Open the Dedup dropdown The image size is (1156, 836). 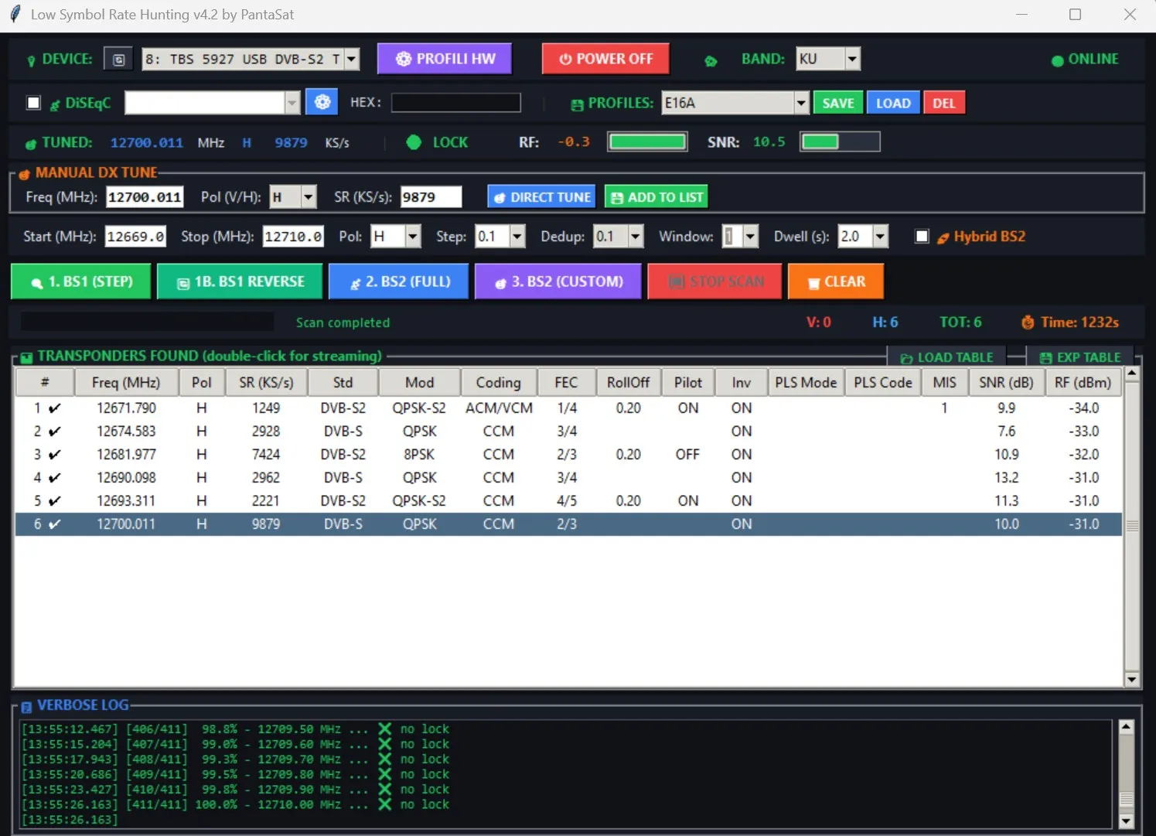[x=636, y=237]
